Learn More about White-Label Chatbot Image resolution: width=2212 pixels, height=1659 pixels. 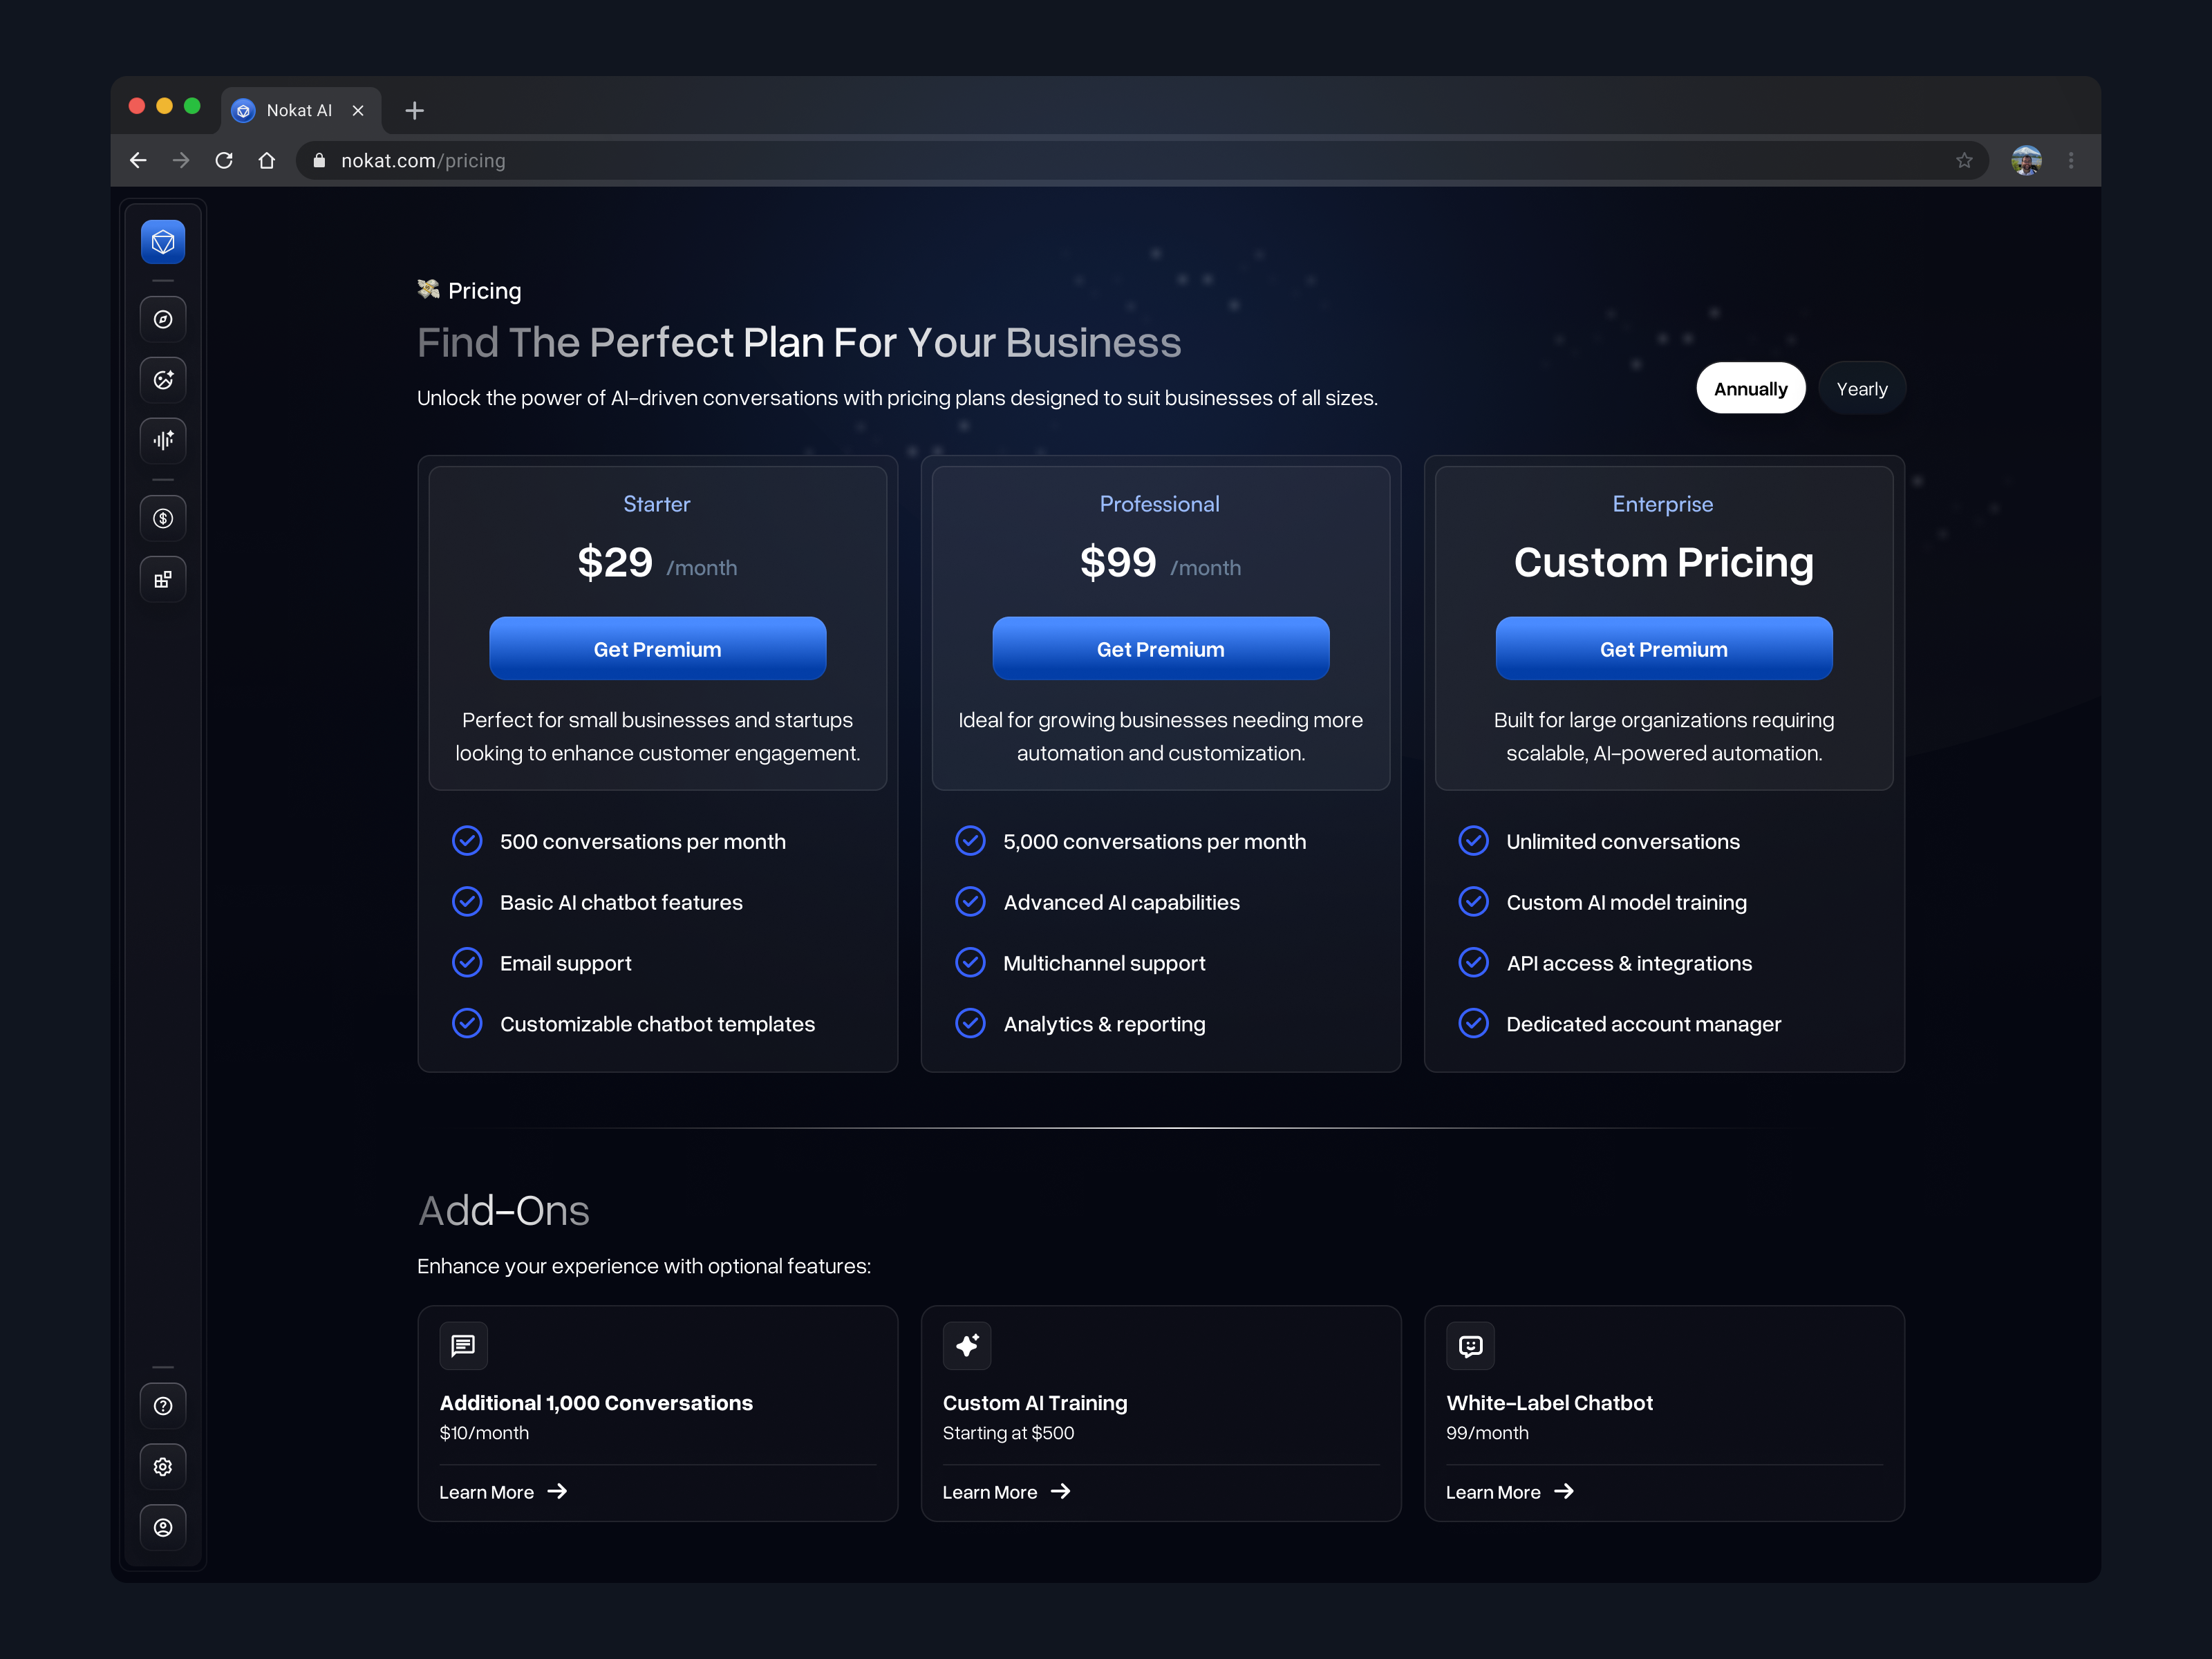click(1509, 1492)
